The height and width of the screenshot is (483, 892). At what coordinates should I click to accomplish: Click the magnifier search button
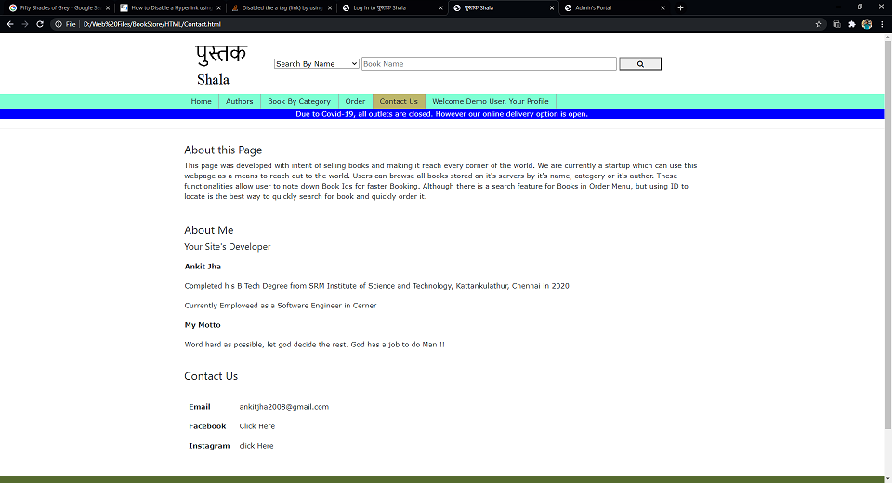tap(640, 64)
